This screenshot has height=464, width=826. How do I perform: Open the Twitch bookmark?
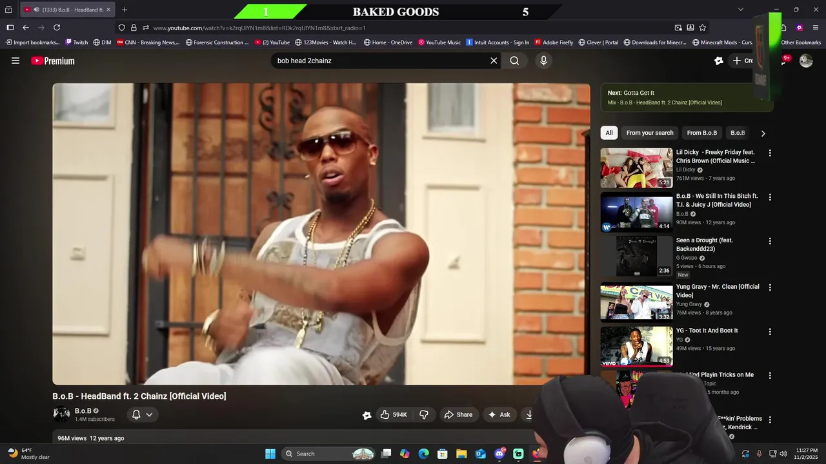[76, 43]
